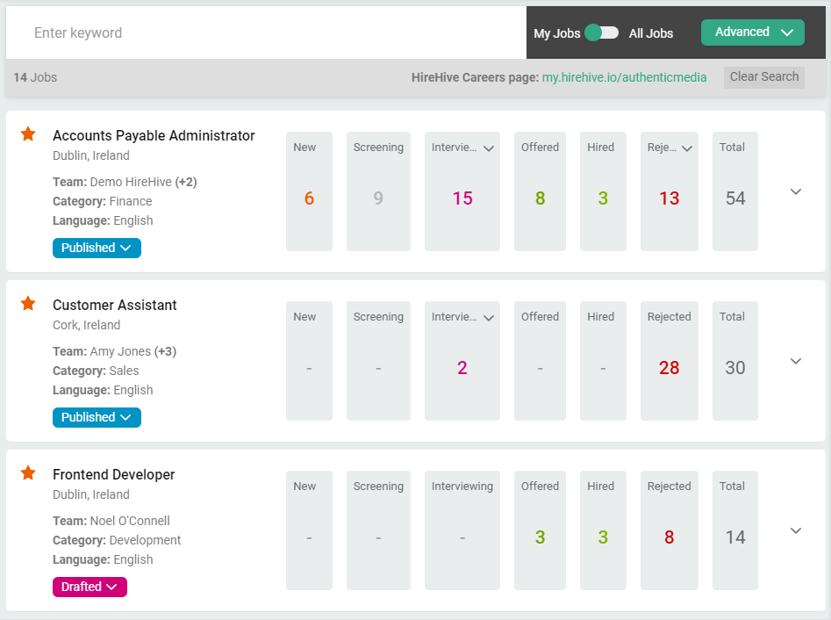Expand Interviewing stage for Accounts Payable Administrator

[489, 148]
